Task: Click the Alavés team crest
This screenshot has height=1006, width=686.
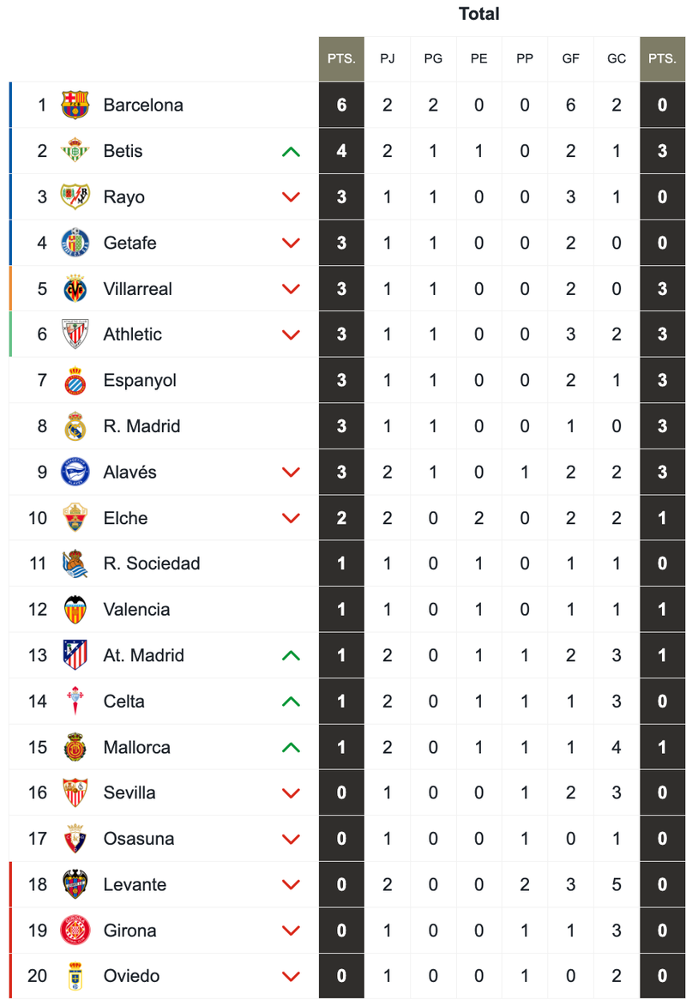Action: click(x=75, y=473)
